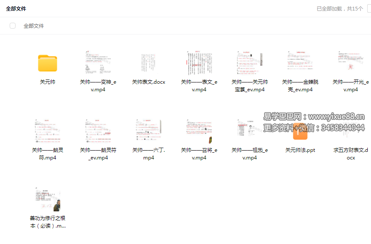This screenshot has width=371, height=244.
Task: Click the 全部文件 heading at top left
Action: point(16,8)
